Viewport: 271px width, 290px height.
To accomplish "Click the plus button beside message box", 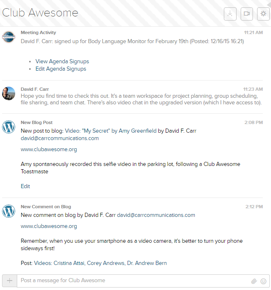I will point(9,281).
